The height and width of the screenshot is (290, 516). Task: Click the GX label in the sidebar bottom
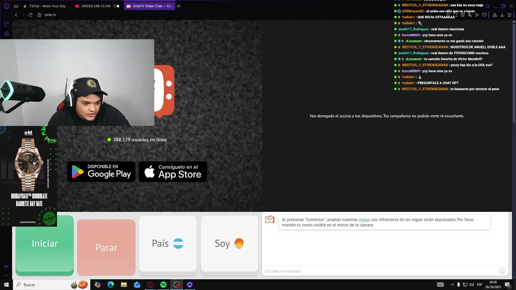click(6, 266)
